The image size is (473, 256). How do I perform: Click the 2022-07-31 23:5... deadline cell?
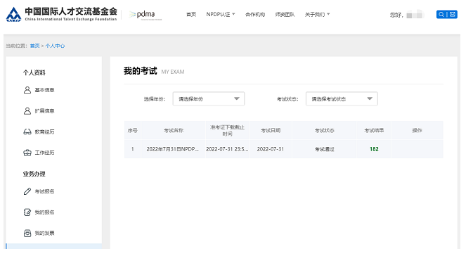(x=227, y=149)
